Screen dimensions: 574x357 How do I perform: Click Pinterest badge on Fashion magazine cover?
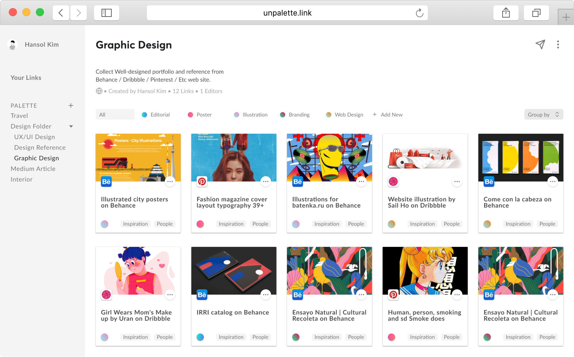[202, 182]
